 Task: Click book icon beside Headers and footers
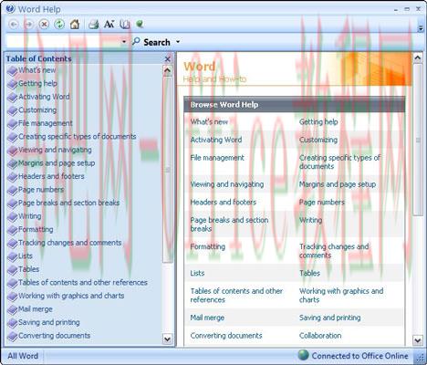point(13,177)
